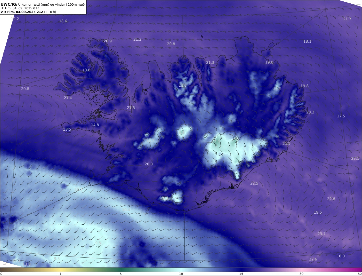Select the colorbar label 10

(181, 274)
